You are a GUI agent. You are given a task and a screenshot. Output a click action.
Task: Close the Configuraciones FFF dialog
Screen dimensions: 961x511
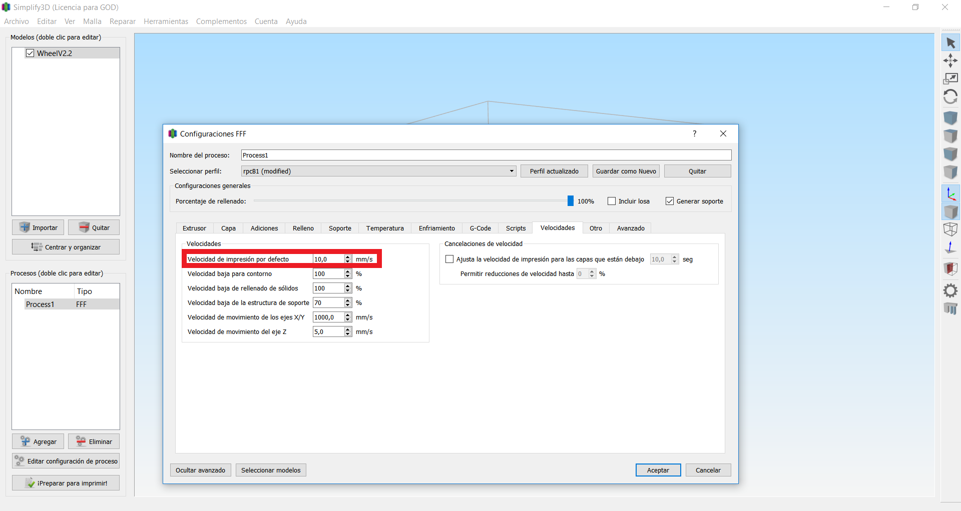(x=723, y=133)
